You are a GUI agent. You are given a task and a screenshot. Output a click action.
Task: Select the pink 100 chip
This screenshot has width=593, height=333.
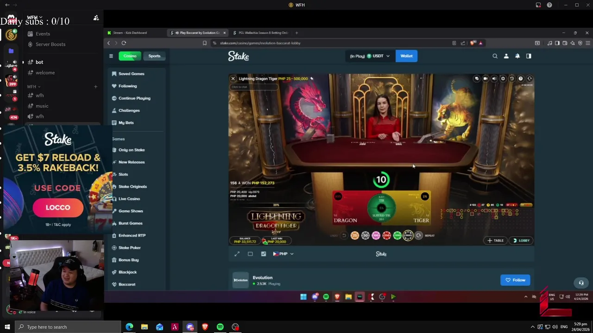[376, 235]
